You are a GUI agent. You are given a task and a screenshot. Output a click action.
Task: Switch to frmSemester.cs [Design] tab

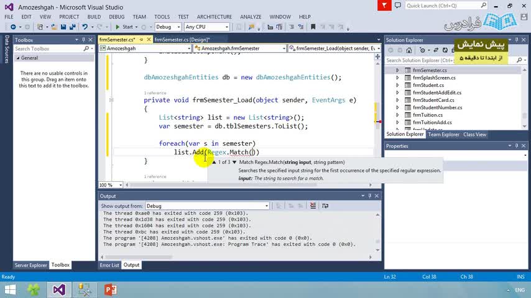[x=182, y=40]
